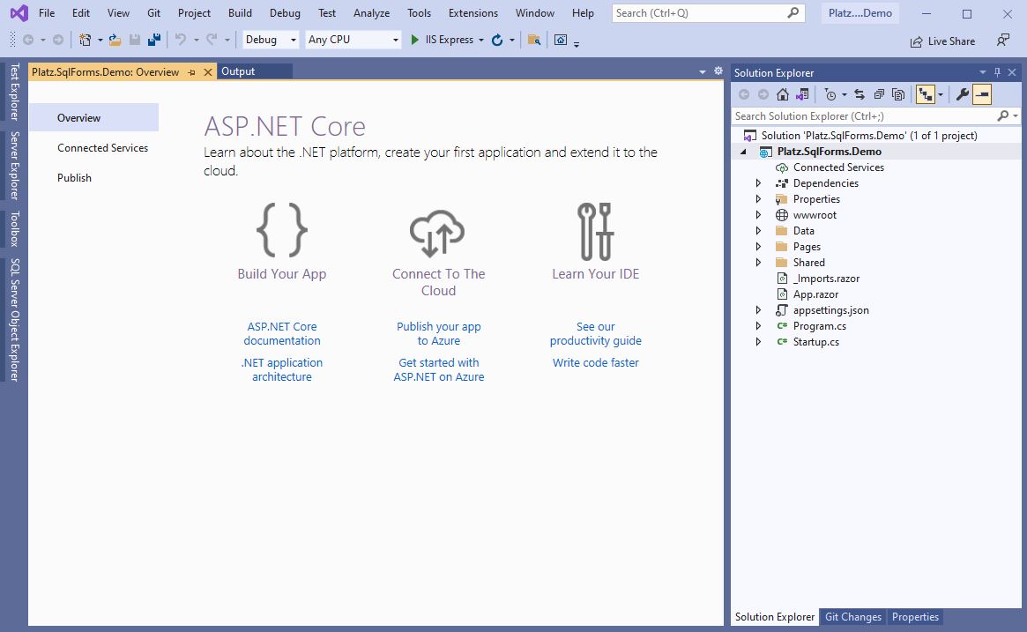Open the File menu
1027x632 pixels.
[47, 13]
